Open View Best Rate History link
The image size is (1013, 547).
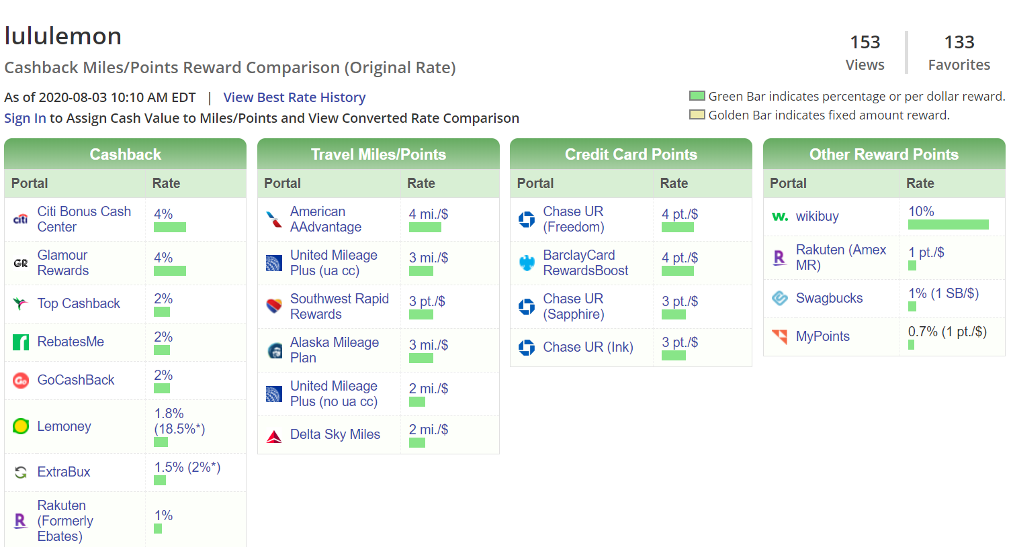[x=294, y=97]
